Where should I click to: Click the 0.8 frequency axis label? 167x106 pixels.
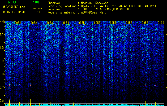click(x=2, y=74)
